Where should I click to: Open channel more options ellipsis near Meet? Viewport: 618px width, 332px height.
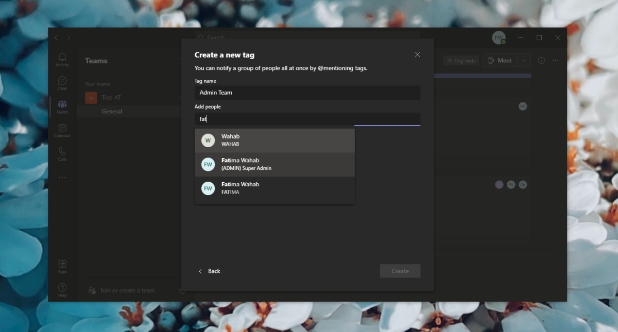point(556,60)
